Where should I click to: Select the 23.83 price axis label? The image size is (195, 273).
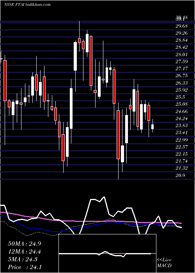(x=182, y=126)
